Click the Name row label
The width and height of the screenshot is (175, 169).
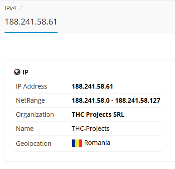[25, 129]
